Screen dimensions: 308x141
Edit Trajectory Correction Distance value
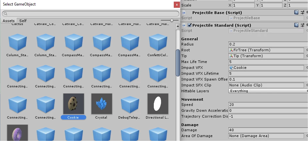[268, 116]
